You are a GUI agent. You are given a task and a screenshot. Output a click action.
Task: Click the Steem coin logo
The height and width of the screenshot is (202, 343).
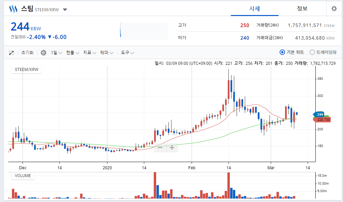click(x=13, y=9)
